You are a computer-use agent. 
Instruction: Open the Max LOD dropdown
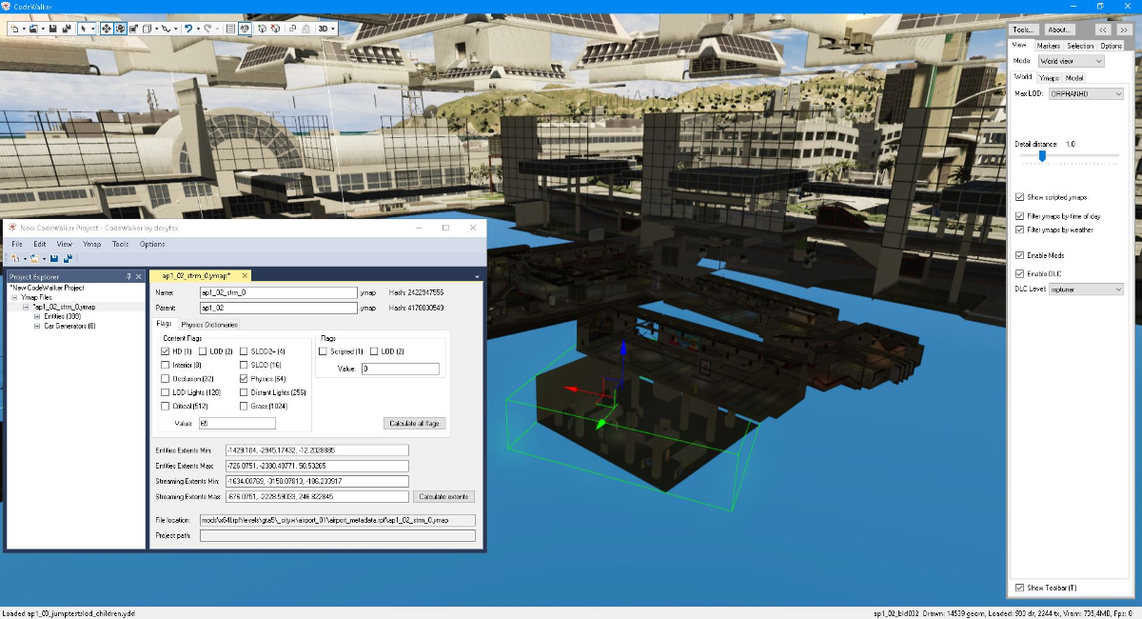[x=1086, y=94]
